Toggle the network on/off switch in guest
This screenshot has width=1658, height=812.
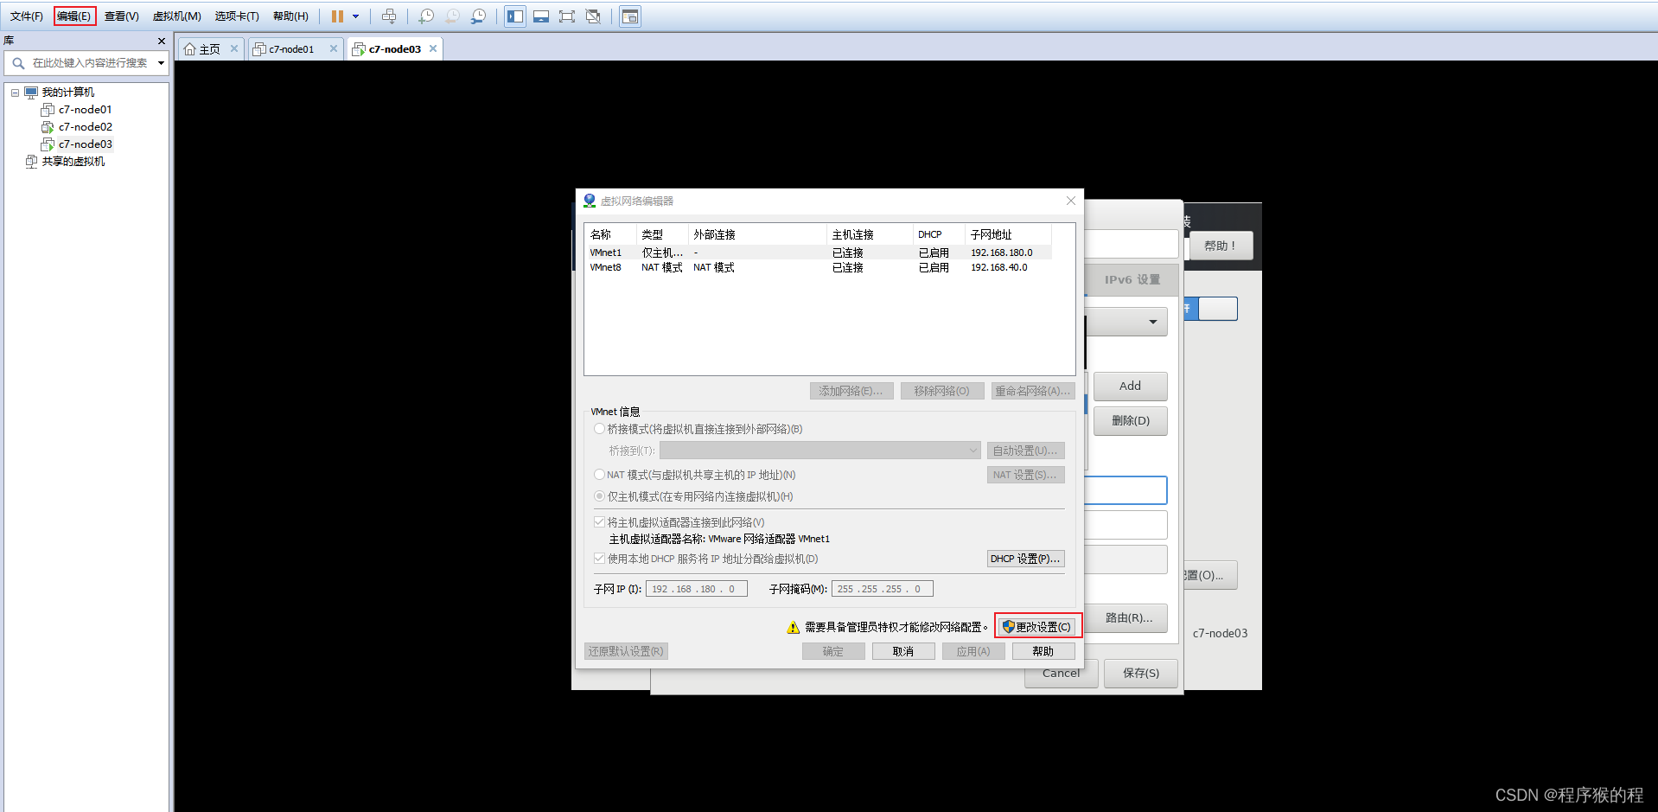tap(1211, 309)
